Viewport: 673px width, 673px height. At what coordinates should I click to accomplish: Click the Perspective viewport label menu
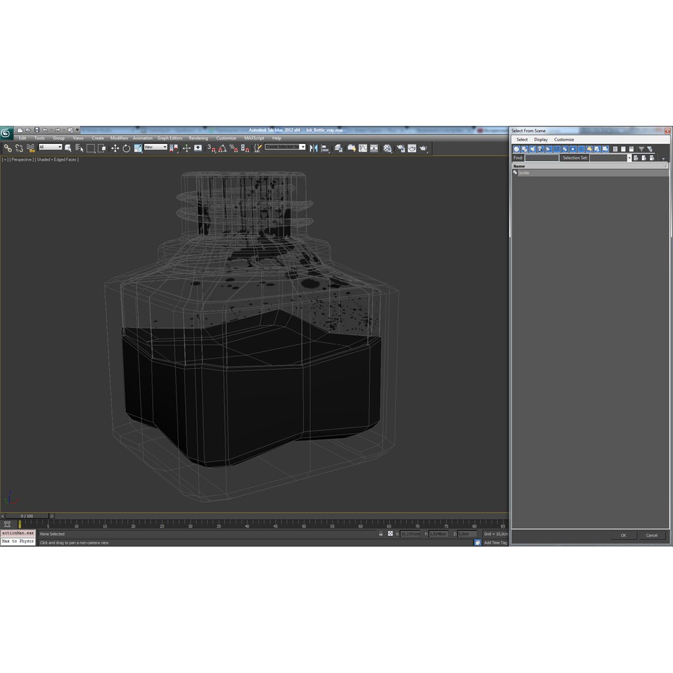click(21, 160)
